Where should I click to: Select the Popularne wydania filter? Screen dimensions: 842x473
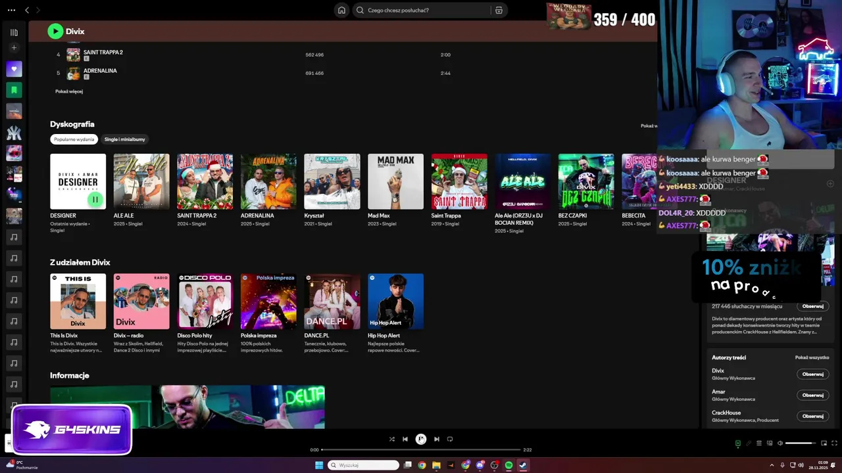coord(74,139)
